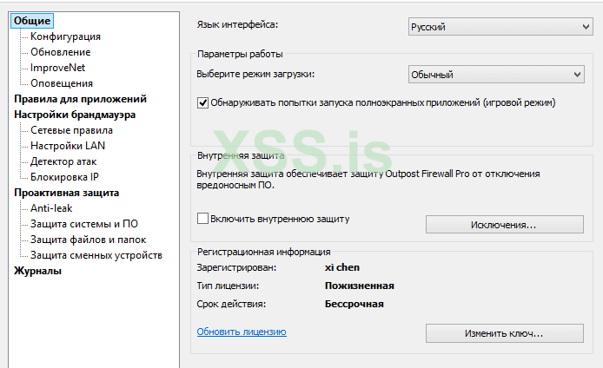The width and height of the screenshot is (603, 368).
Task: Select Детектор атак item
Action: [70, 161]
